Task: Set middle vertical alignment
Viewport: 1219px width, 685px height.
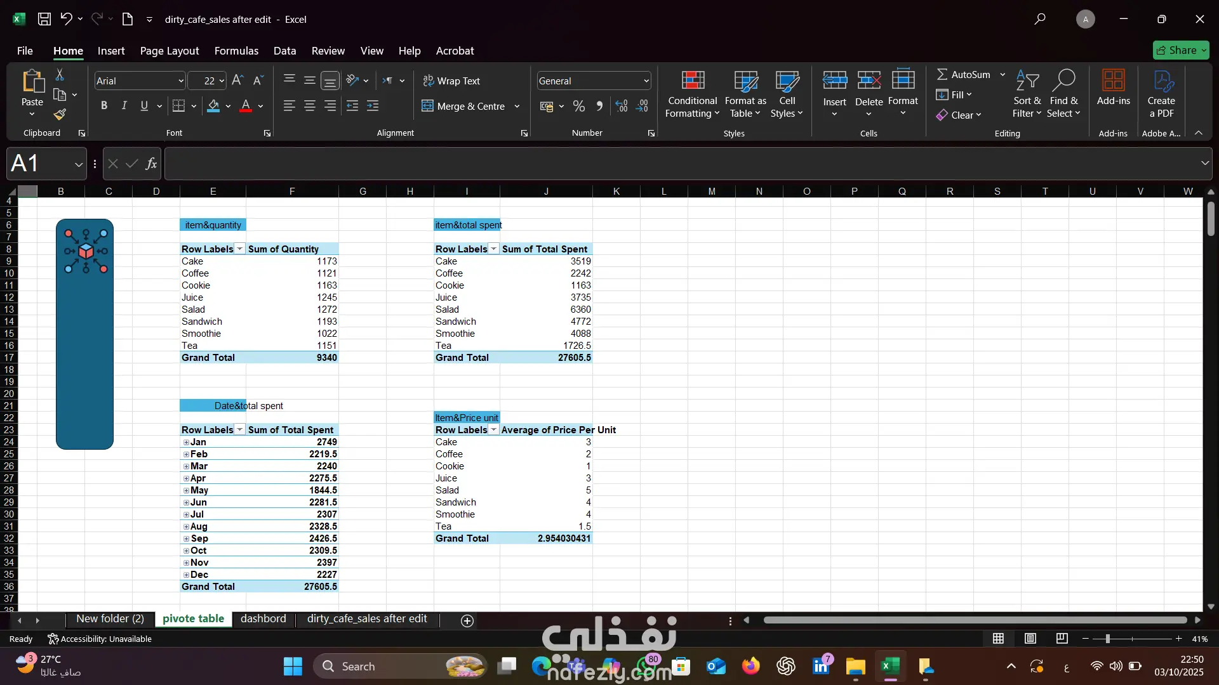Action: tap(309, 81)
